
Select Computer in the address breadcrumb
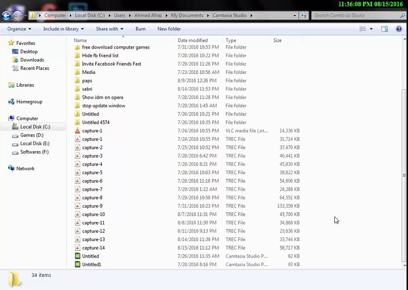(55, 16)
